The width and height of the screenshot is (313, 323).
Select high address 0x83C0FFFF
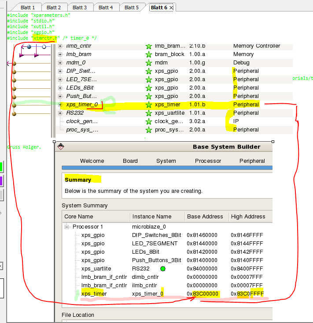pos(247,294)
